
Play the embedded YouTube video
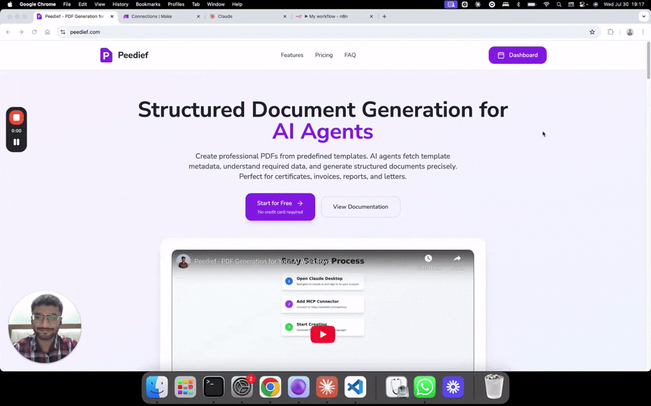pyautogui.click(x=322, y=334)
